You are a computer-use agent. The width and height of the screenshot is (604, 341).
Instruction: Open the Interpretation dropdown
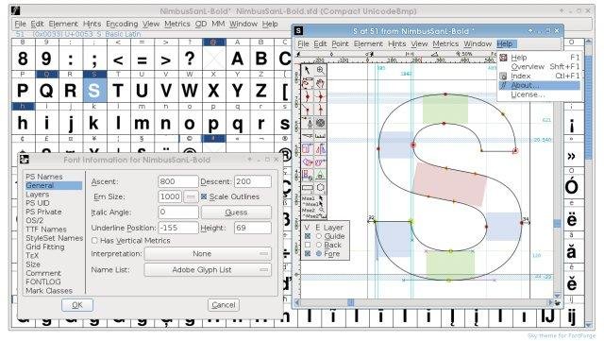click(x=208, y=254)
